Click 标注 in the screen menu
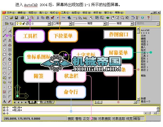The height and width of the screenshot is (127, 163). (x=143, y=64)
